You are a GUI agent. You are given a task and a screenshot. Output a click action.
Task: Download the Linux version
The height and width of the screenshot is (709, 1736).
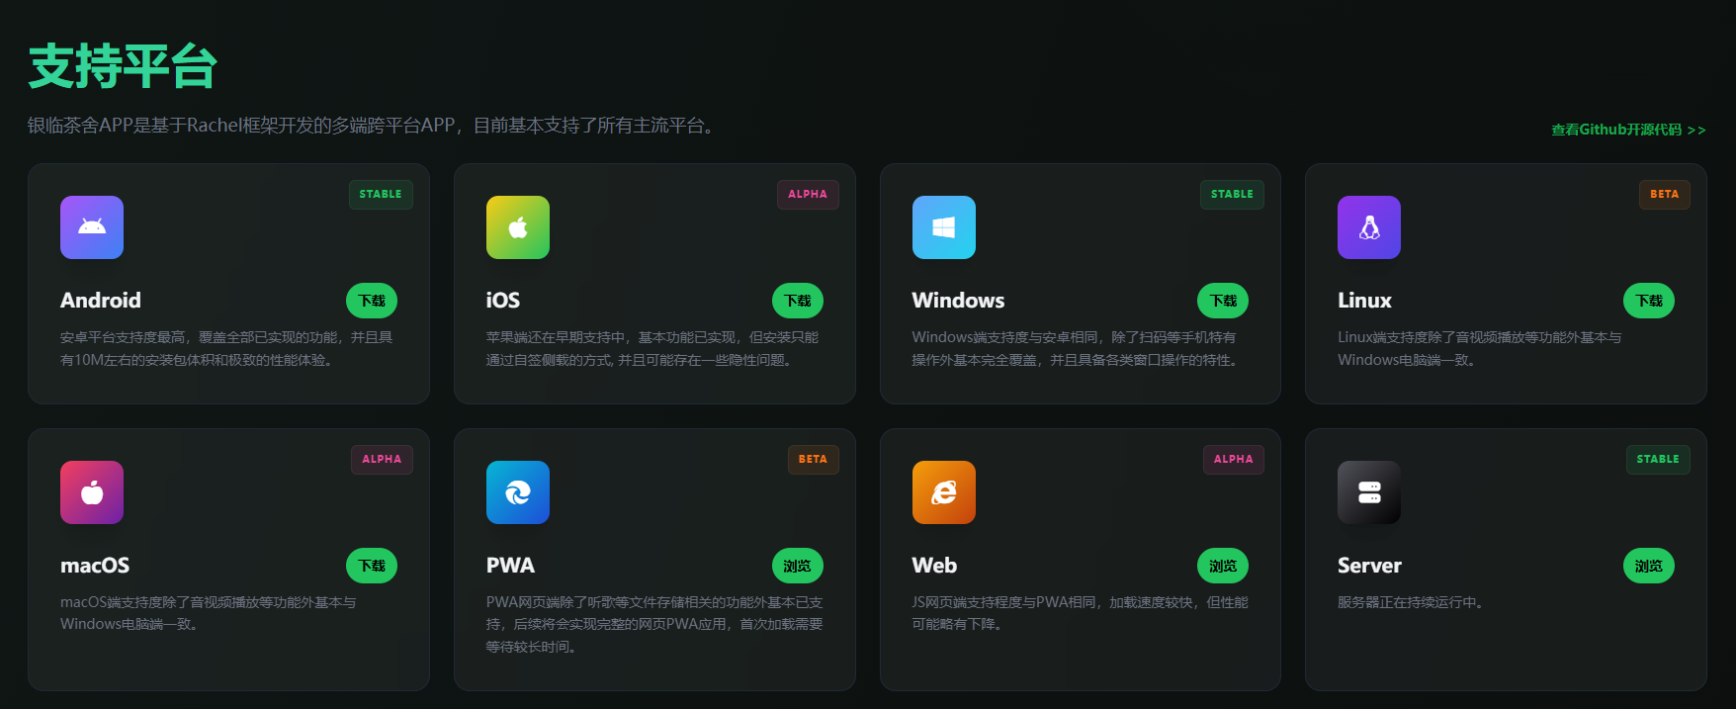click(1649, 301)
